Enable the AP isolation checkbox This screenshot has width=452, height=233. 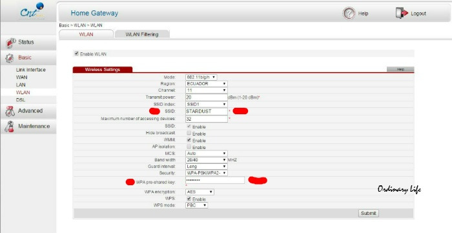coord(189,147)
